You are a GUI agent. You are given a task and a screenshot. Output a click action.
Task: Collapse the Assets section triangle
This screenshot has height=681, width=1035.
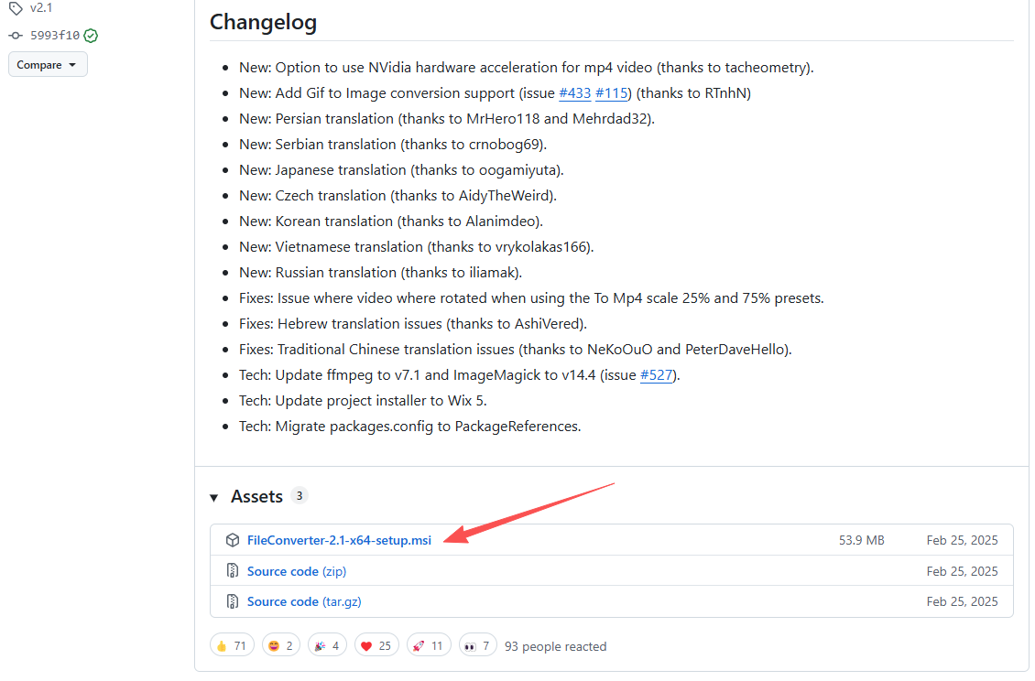coord(214,498)
